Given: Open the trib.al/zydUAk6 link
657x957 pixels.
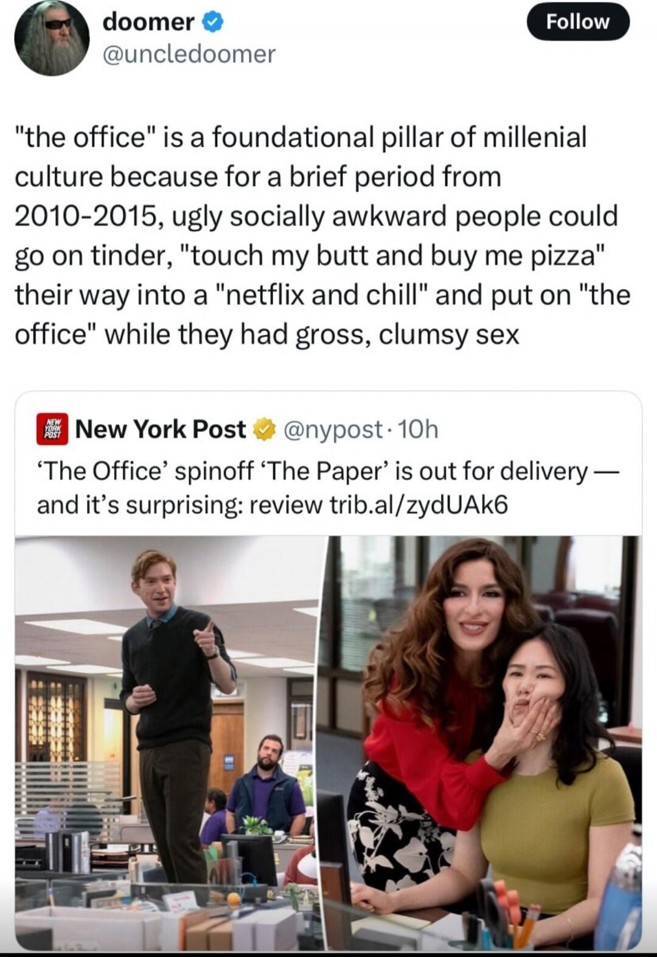Looking at the screenshot, I should (418, 505).
